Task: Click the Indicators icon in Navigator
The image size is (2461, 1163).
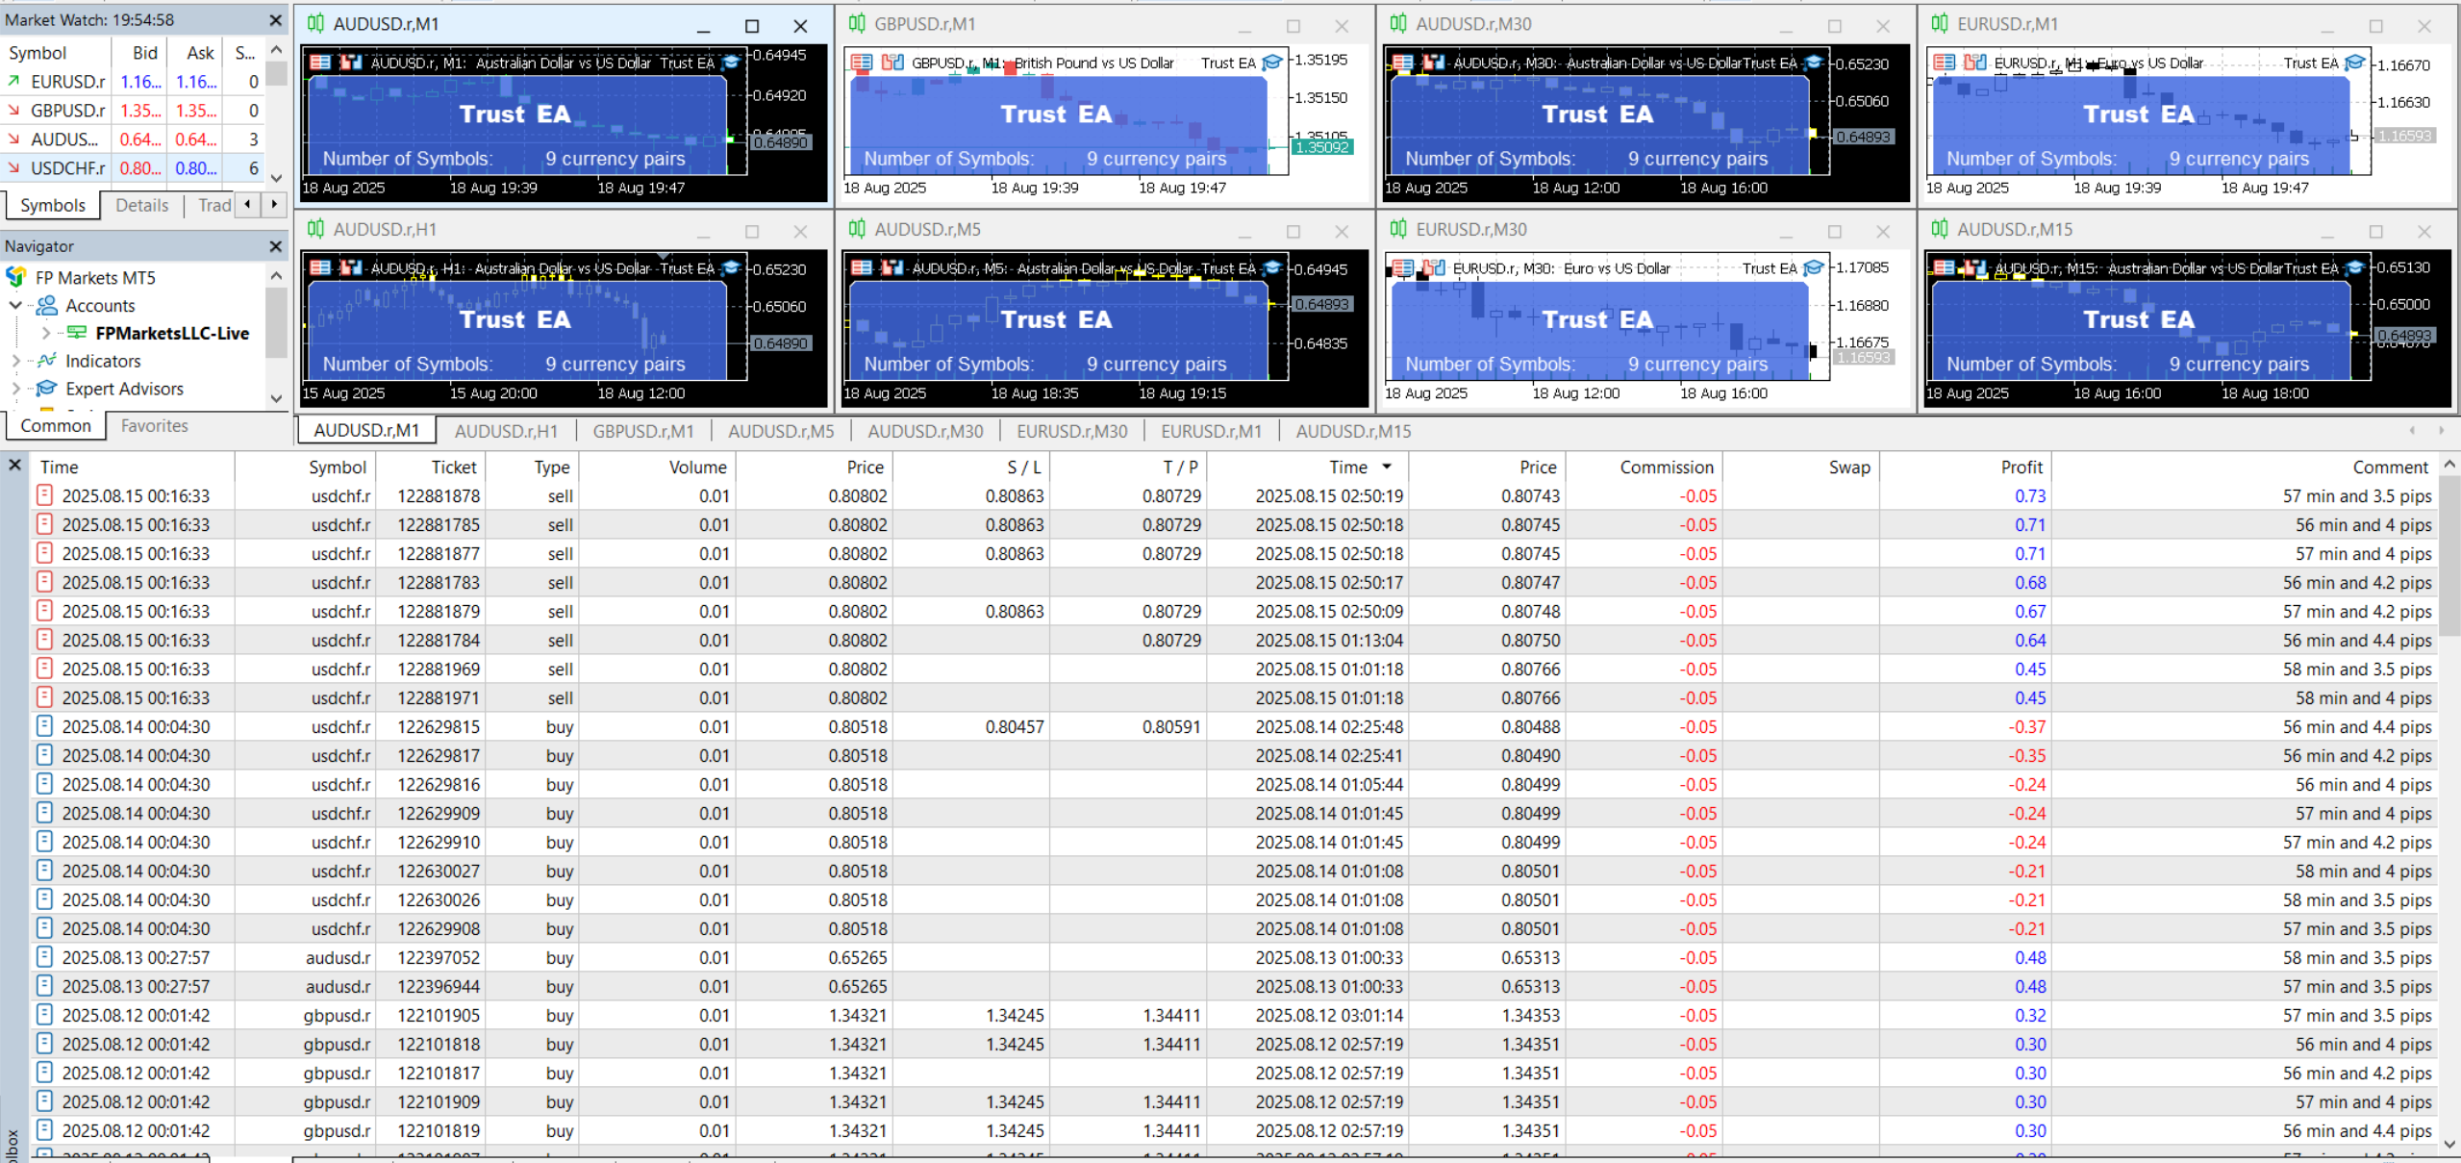Action: [46, 361]
